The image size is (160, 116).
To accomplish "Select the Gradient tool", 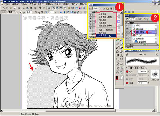I will [118, 56].
